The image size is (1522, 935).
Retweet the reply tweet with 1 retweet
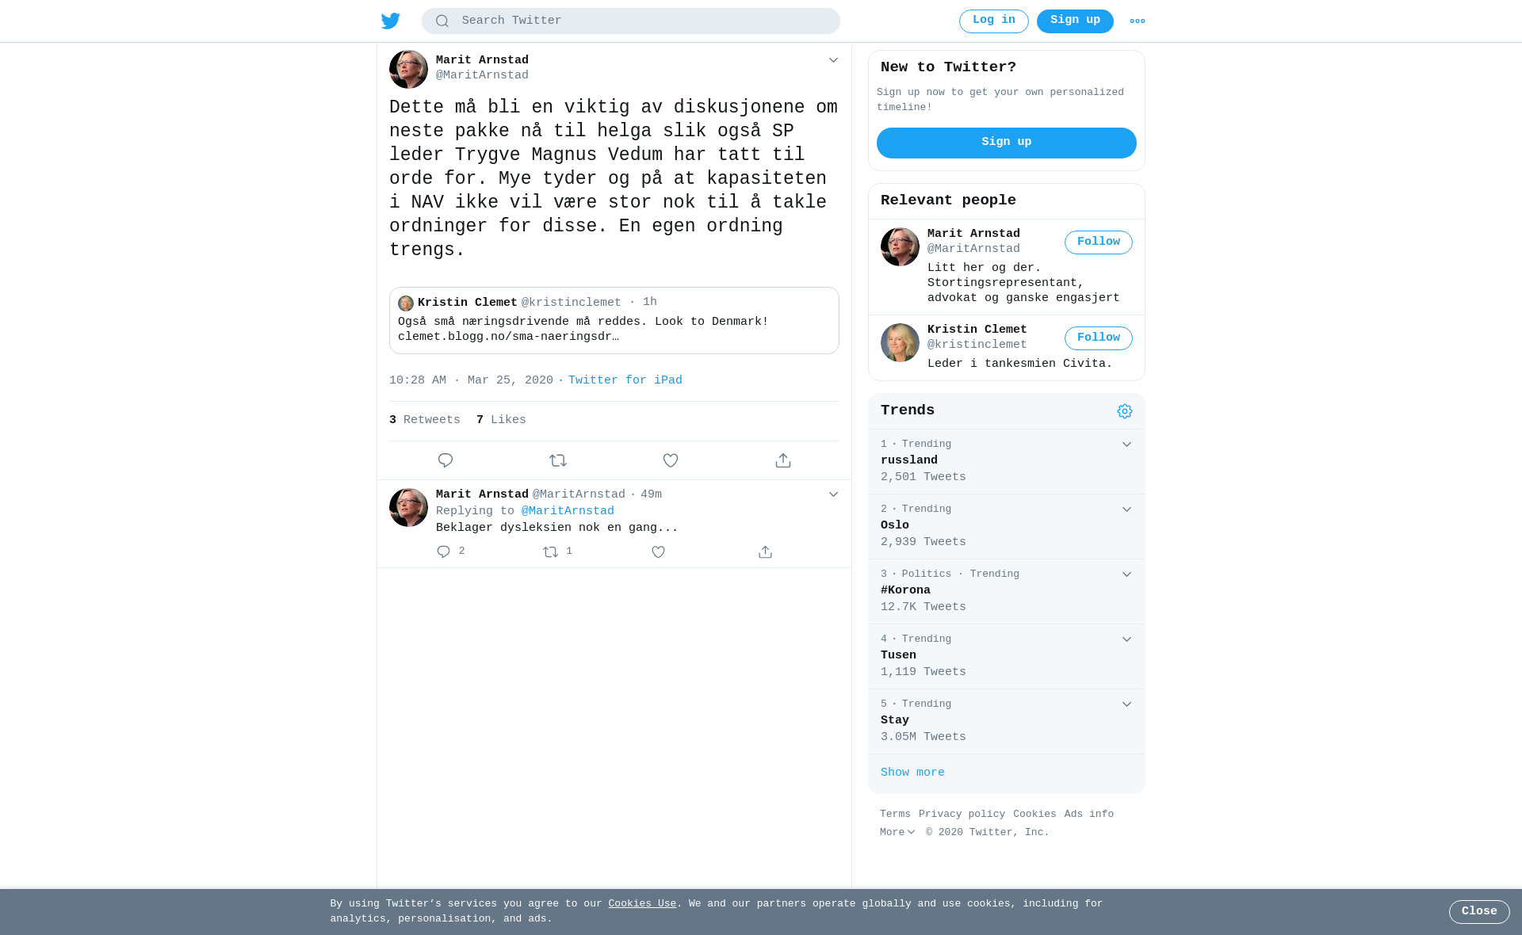(557, 551)
